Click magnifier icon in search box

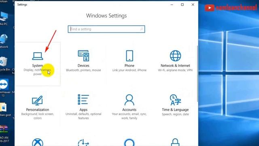coord(142,29)
